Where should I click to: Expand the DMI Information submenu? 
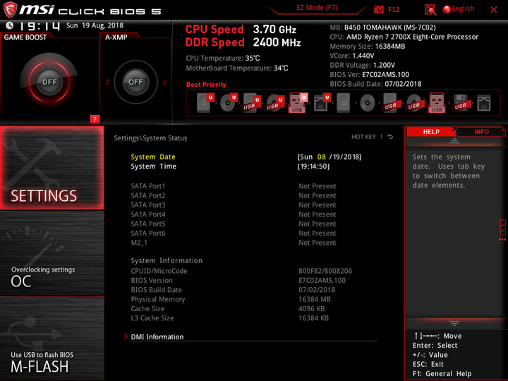tap(157, 337)
